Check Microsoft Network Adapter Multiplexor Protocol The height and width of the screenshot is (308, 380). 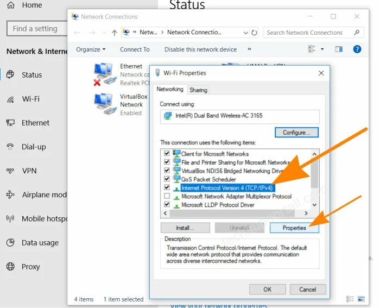[167, 196]
